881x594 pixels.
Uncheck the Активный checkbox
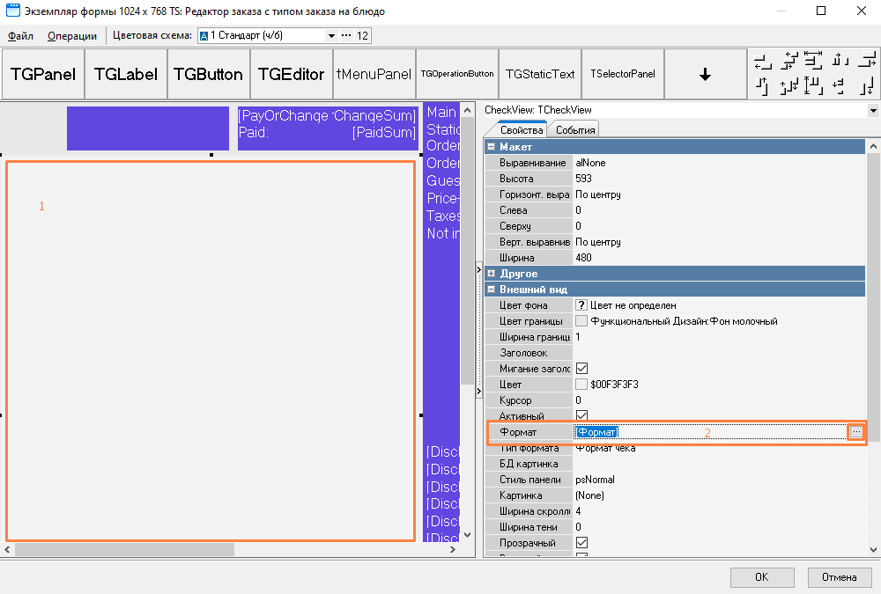point(581,416)
